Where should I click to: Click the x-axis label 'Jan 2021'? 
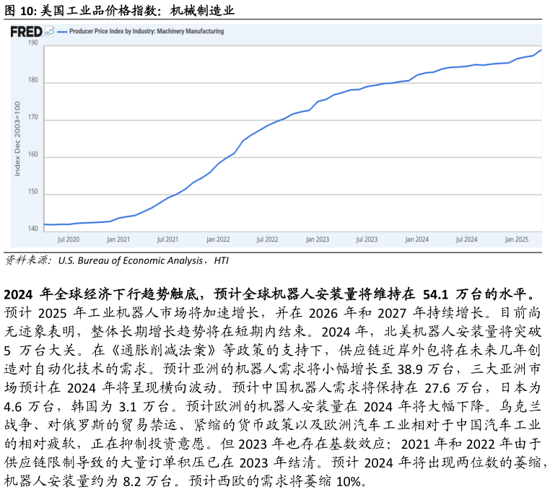tap(118, 240)
